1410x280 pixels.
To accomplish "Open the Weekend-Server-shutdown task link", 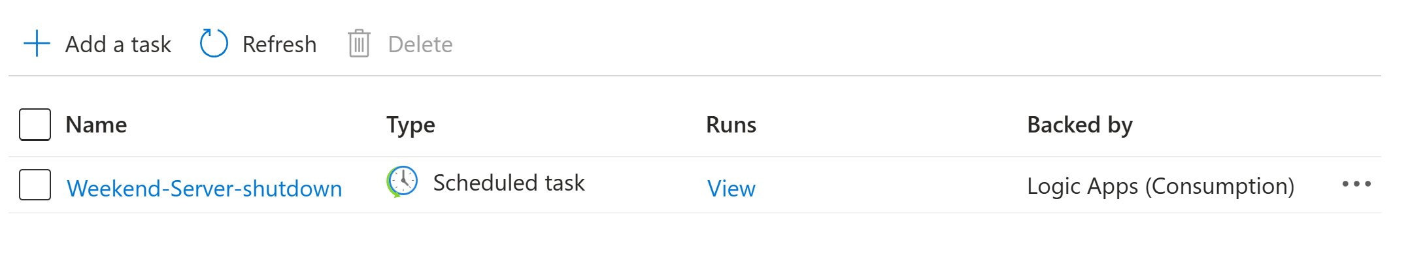I will tap(204, 188).
